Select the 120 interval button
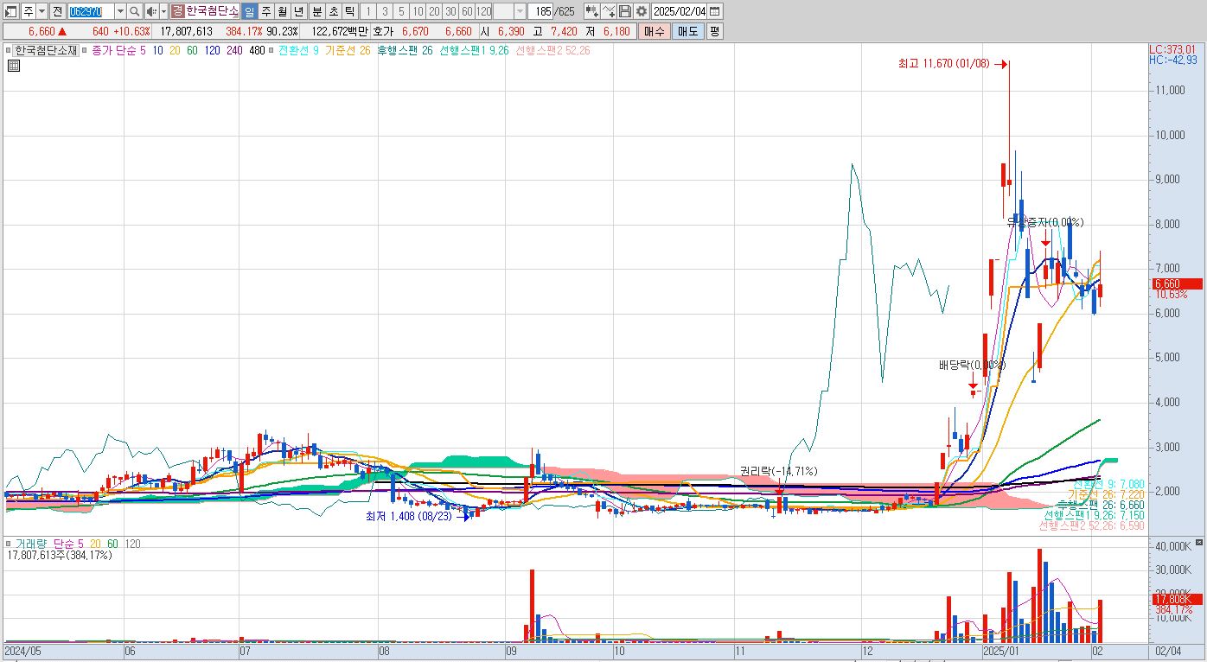Screen dimensions: 1207x662 coord(483,11)
